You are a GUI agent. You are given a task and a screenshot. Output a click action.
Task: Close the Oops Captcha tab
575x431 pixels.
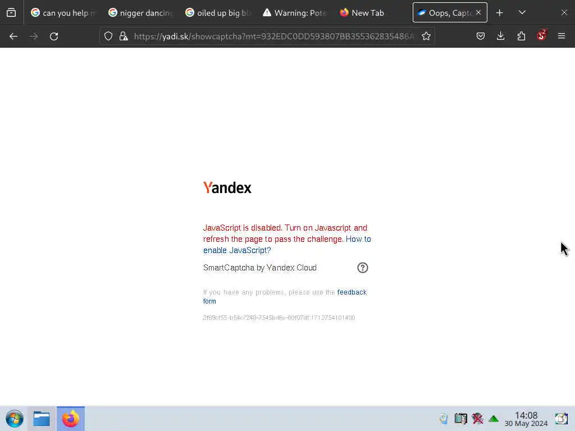point(478,12)
